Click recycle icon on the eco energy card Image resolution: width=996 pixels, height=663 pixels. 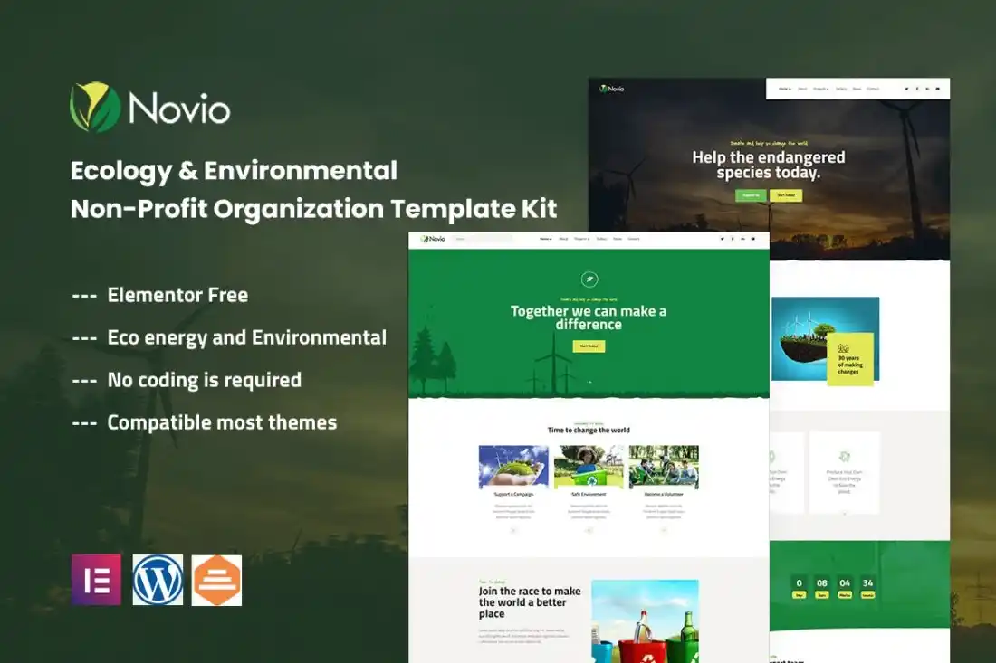pos(844,456)
